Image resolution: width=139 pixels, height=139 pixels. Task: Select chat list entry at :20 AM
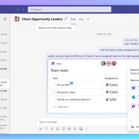coord(5,69)
